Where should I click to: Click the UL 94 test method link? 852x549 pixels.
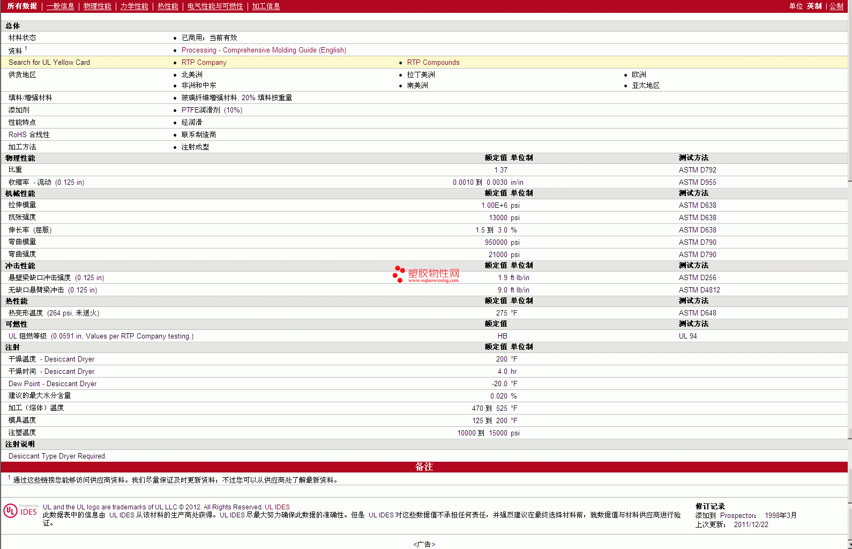[687, 336]
